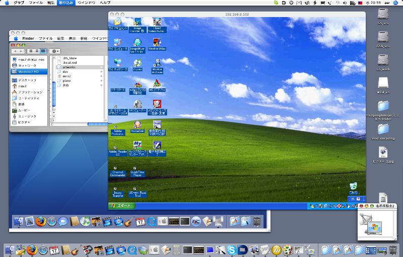
Task: Click Firefox icon in the main Dock
Action: [32, 250]
